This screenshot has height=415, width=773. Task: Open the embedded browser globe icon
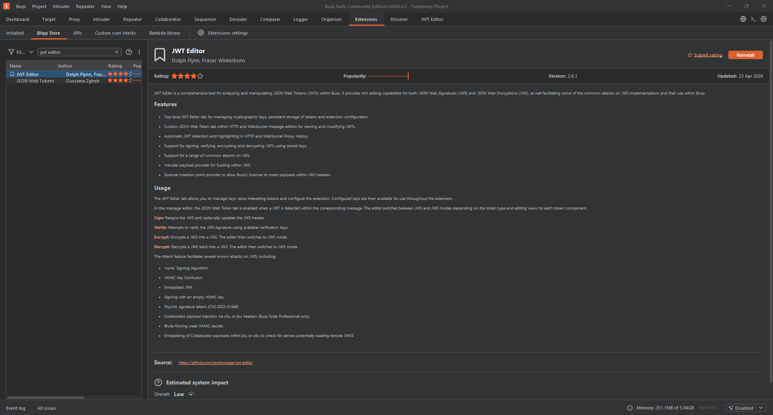(743, 19)
